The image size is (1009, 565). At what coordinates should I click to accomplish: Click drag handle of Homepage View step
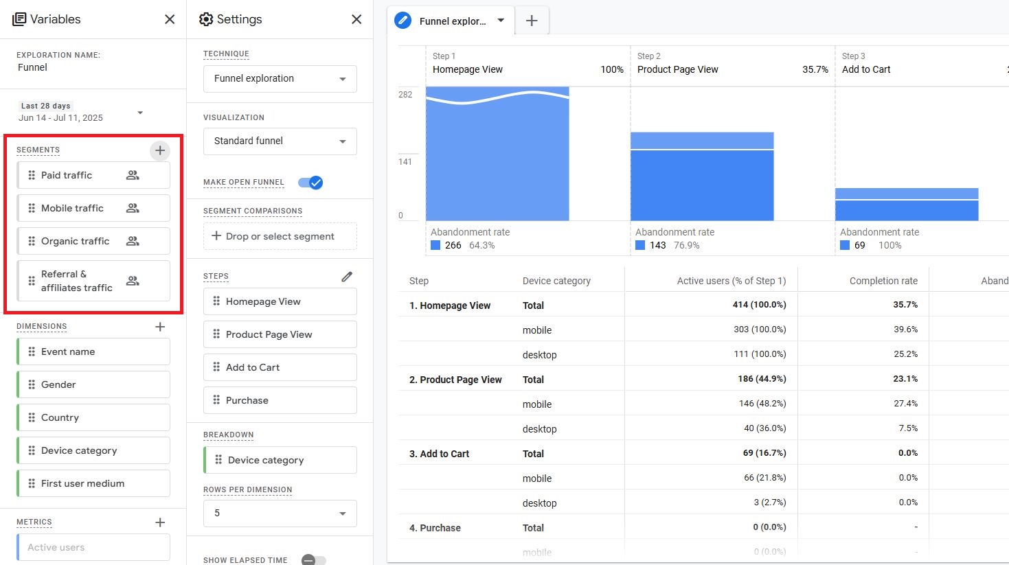point(216,301)
